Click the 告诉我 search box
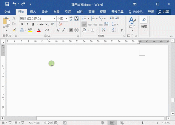 click(x=136, y=12)
